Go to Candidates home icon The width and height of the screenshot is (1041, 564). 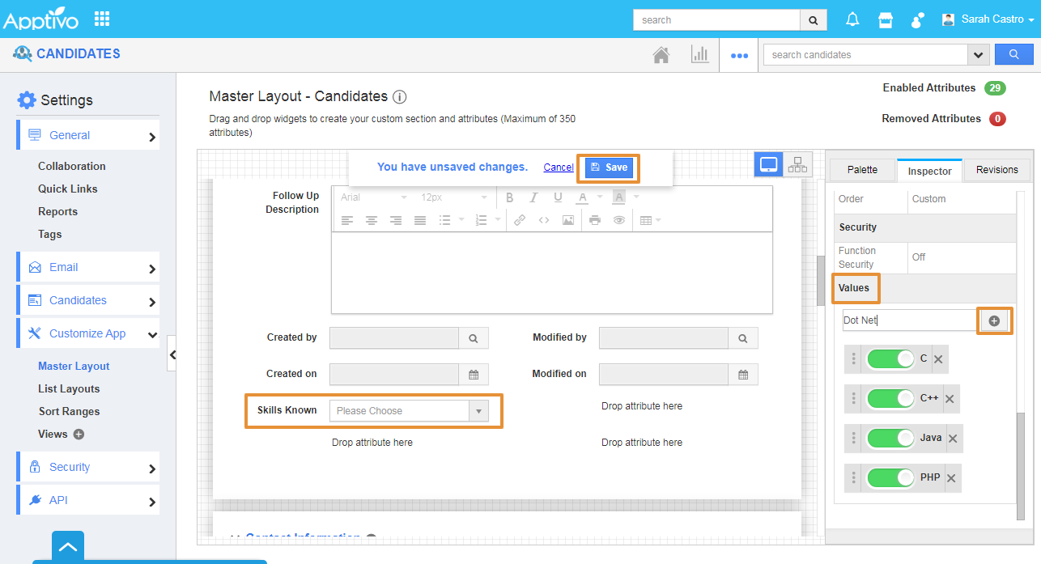[661, 55]
